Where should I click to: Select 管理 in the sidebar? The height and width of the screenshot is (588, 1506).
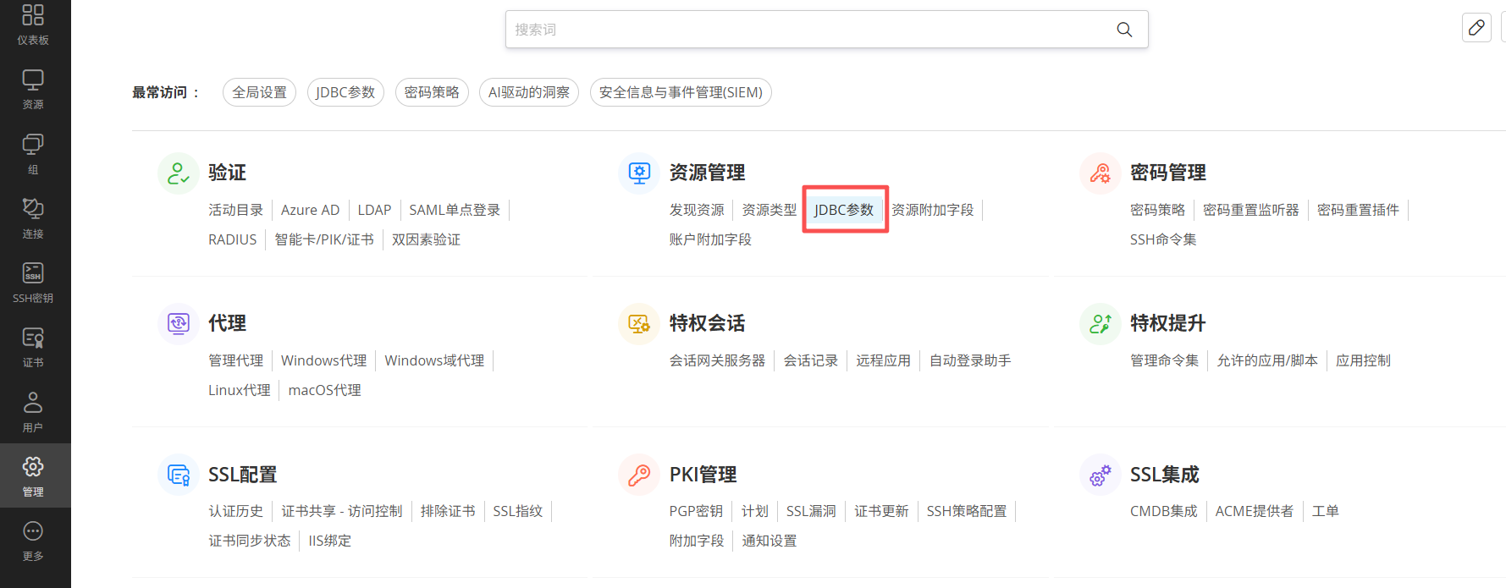pyautogui.click(x=33, y=475)
